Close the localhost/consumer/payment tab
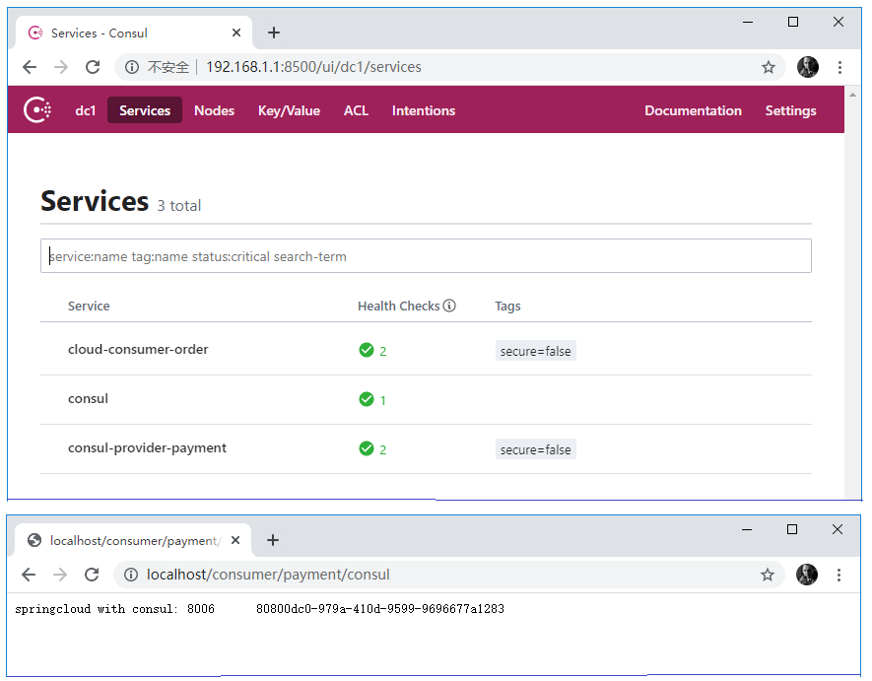The width and height of the screenshot is (872, 681). 235,540
